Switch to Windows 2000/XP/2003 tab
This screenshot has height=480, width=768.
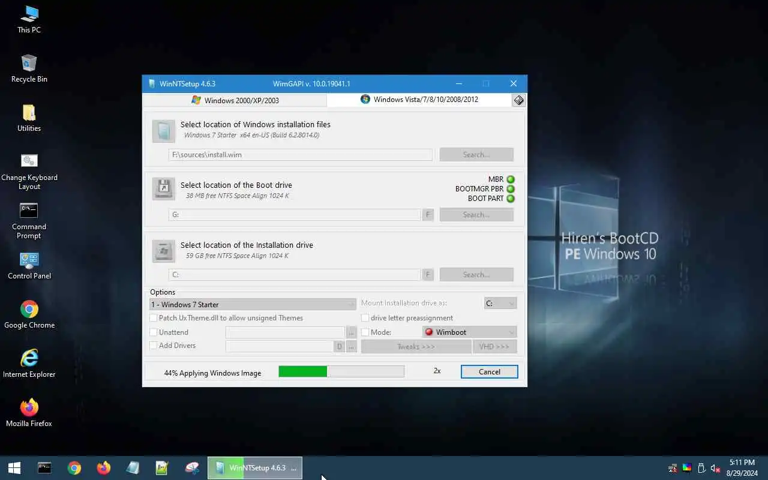235,100
